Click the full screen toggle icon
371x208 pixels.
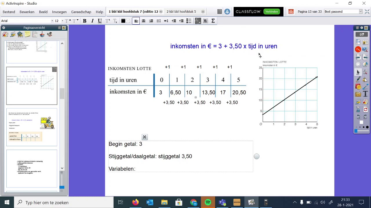[367, 12]
